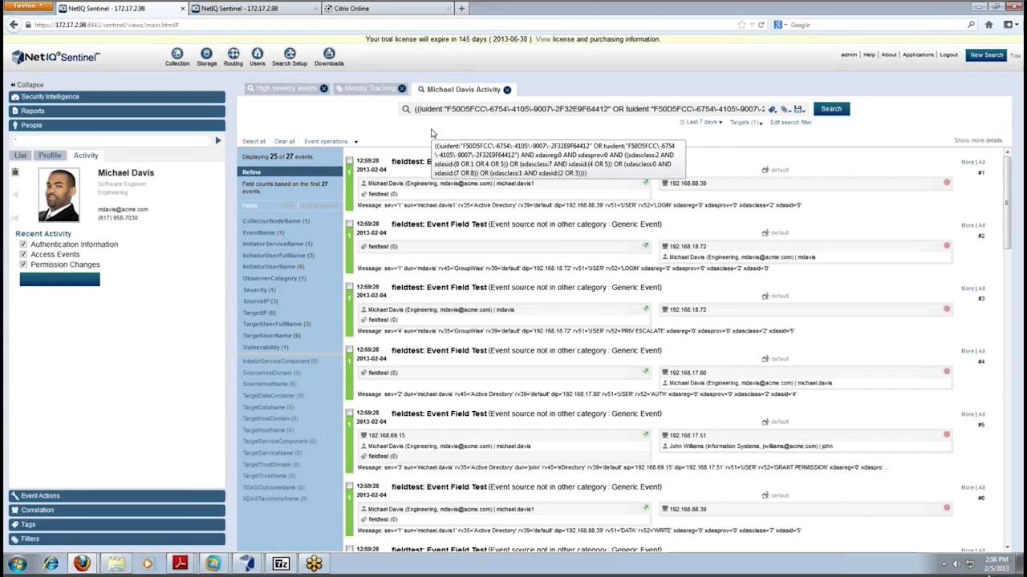The height and width of the screenshot is (577, 1027).
Task: Select the checkbox for event #1
Action: pyautogui.click(x=349, y=160)
